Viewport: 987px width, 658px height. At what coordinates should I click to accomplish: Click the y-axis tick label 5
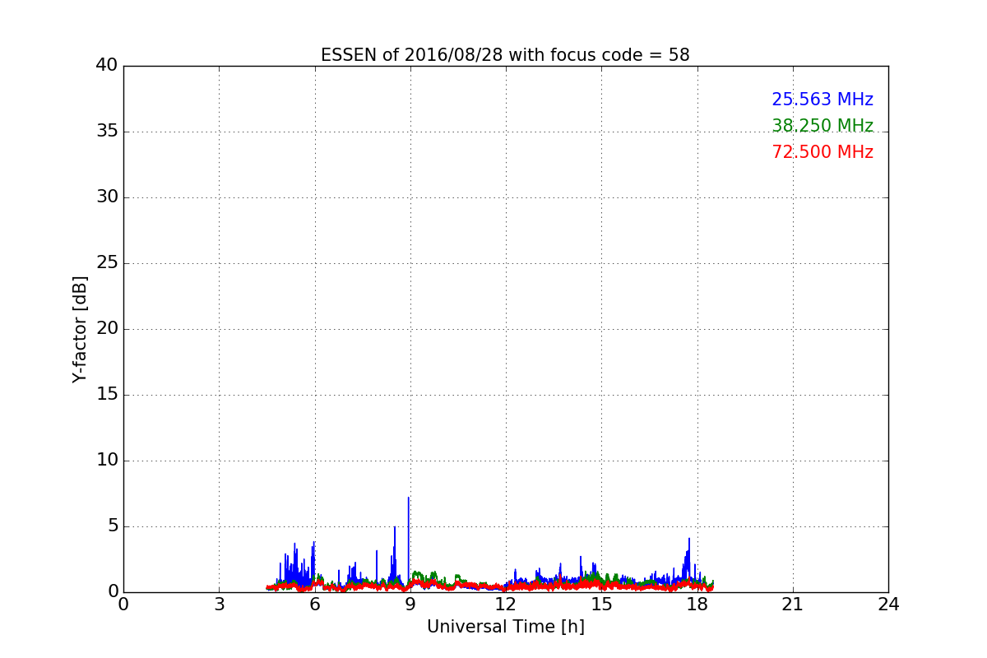click(x=113, y=526)
